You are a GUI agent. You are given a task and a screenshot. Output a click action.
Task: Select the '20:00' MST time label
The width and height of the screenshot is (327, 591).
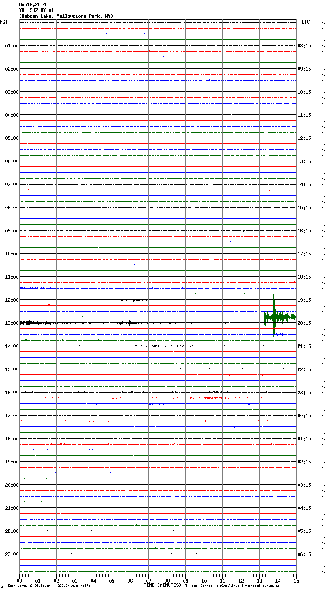[x=12, y=485]
